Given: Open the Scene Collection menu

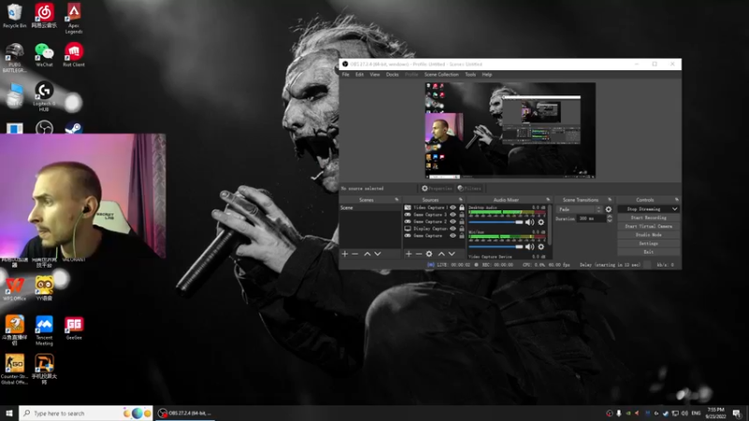Looking at the screenshot, I should [441, 75].
